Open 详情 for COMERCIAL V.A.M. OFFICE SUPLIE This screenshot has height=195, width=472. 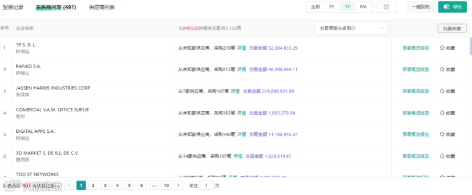click(x=241, y=113)
